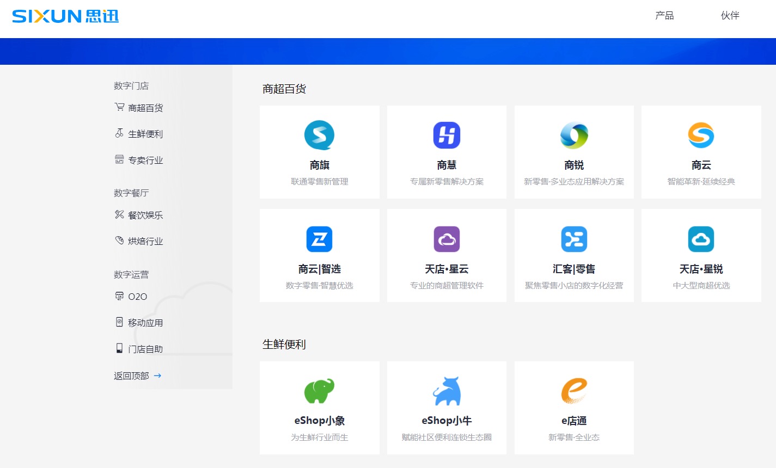Click the shop icon beside O2O
The height and width of the screenshot is (468, 776).
coord(119,296)
